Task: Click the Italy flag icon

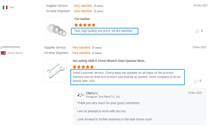Action: tap(5, 7)
